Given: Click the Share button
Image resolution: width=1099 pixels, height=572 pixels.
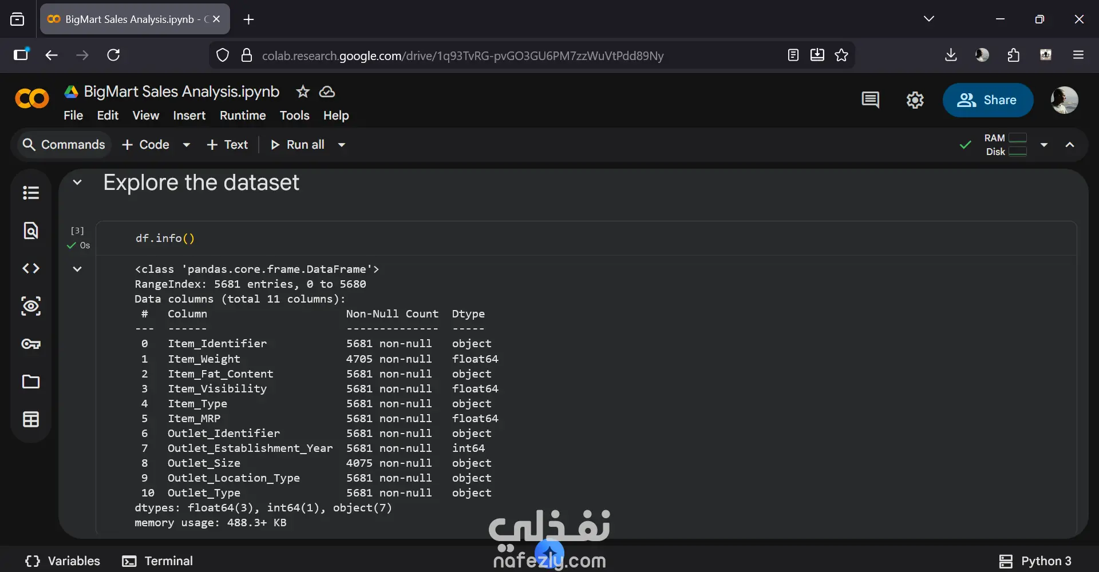Looking at the screenshot, I should pos(988,100).
